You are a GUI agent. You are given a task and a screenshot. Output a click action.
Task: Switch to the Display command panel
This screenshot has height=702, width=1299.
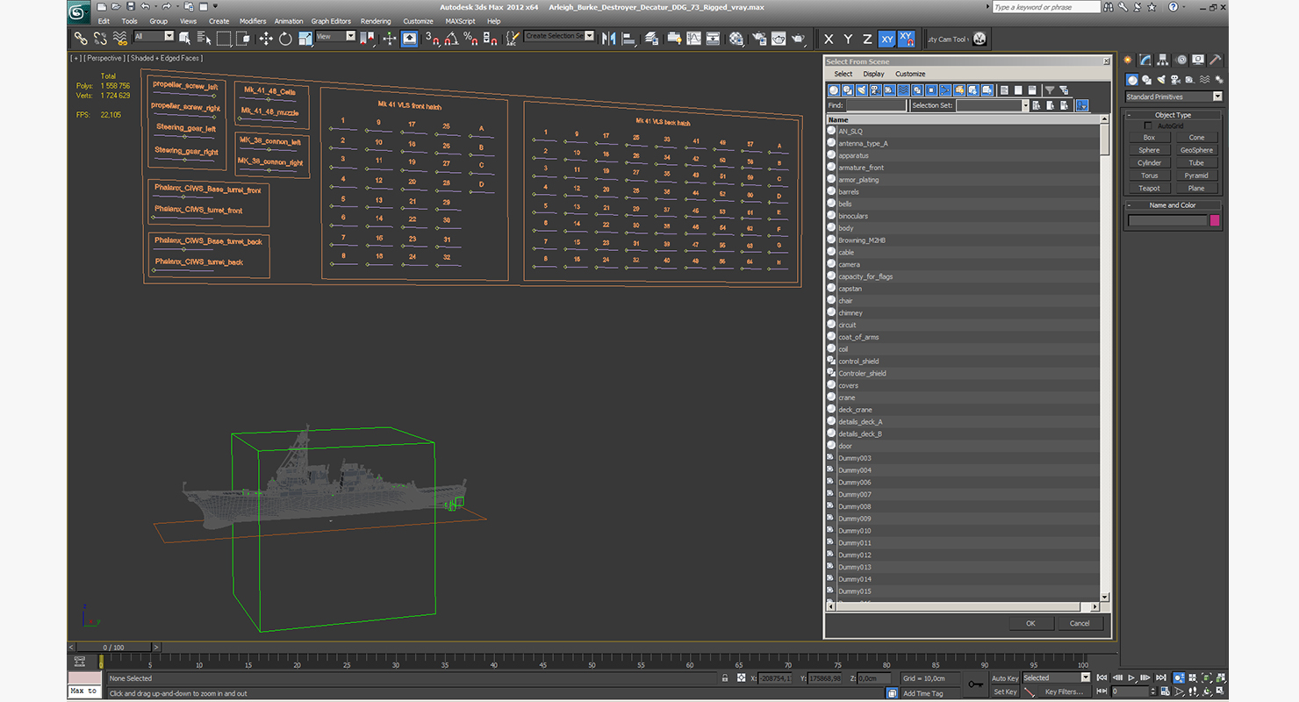pyautogui.click(x=1198, y=60)
